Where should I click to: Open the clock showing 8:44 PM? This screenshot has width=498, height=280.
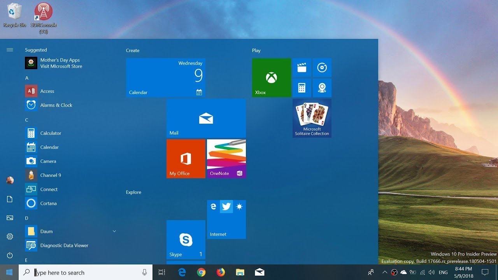point(463,272)
